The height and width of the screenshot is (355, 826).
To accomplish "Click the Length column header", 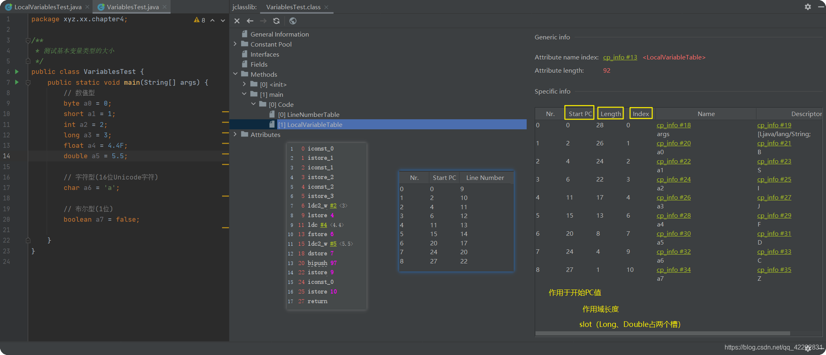I will (610, 114).
